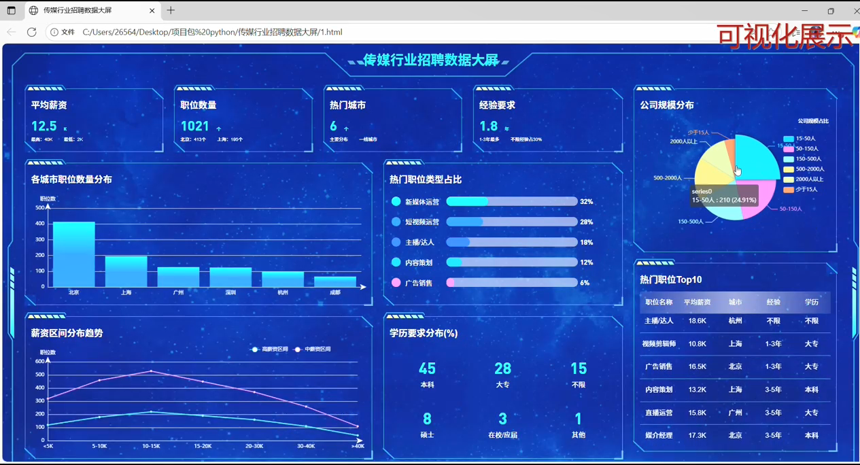Toggle the 中薪资区间 legend series
The height and width of the screenshot is (465, 860).
point(312,349)
